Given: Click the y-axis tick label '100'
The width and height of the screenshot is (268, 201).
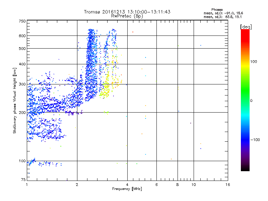Looking at the screenshot, I should coord(22,161).
